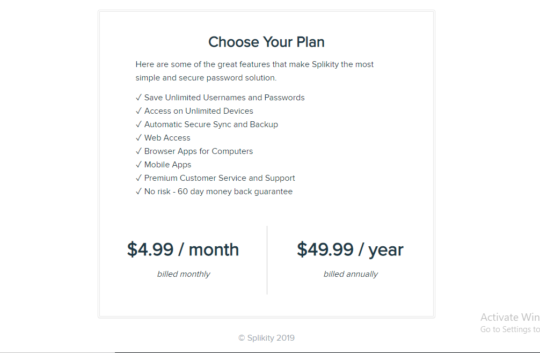
Task: Click the checkmark beside Mobile Apps
Action: [138, 165]
